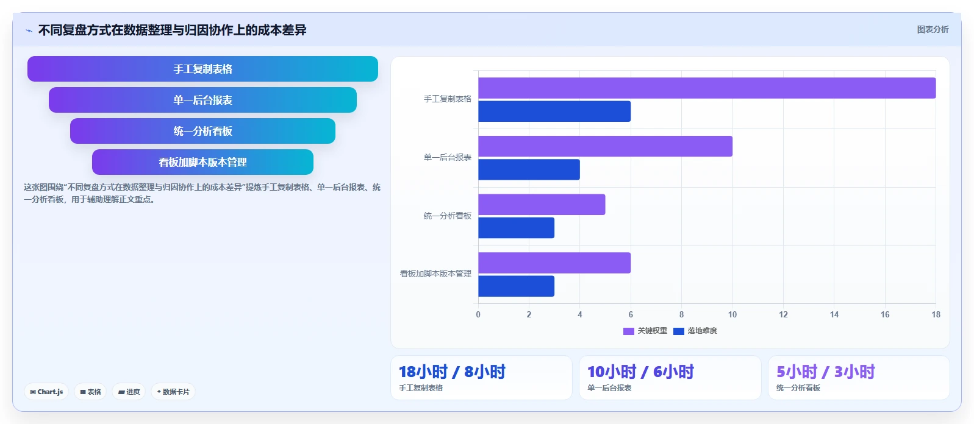974x424 pixels.
Task: Click the purple bar for 手工复制表格
Action: coord(707,88)
